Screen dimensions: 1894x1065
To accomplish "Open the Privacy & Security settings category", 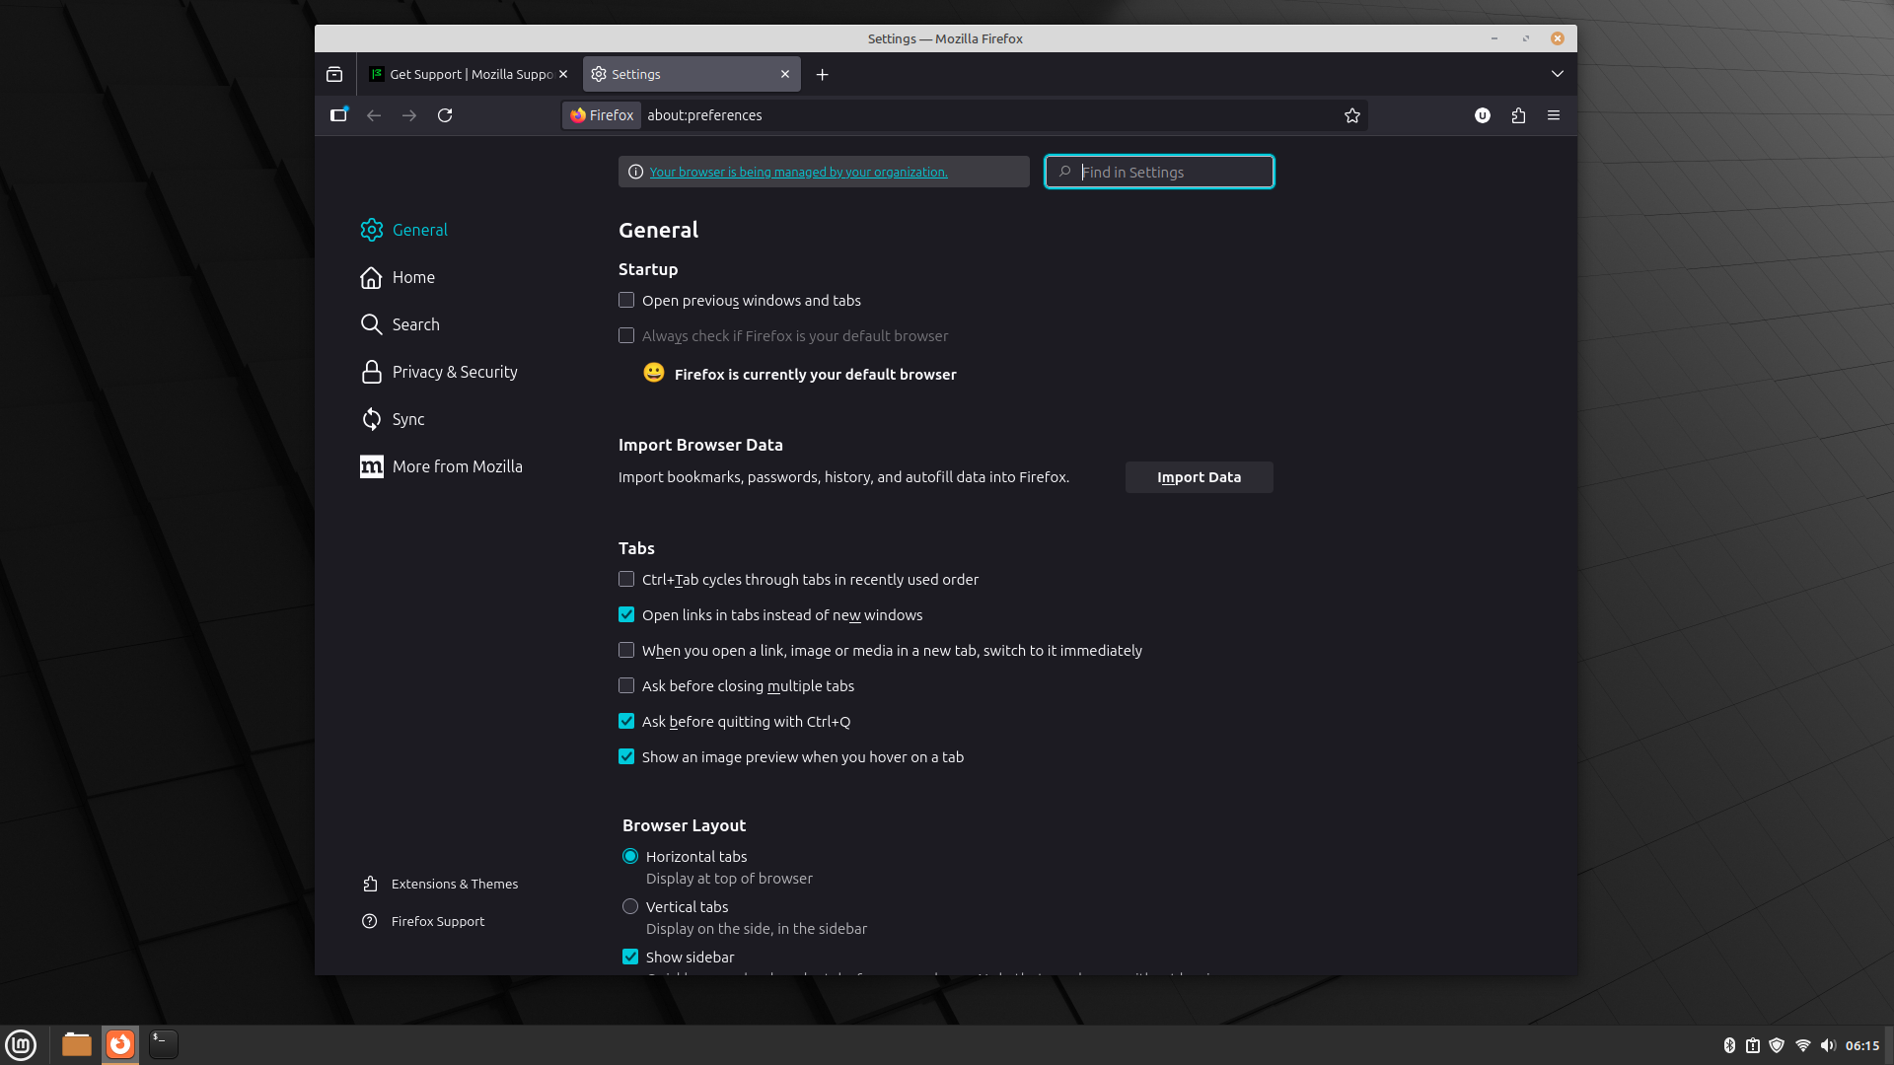I will pos(454,372).
